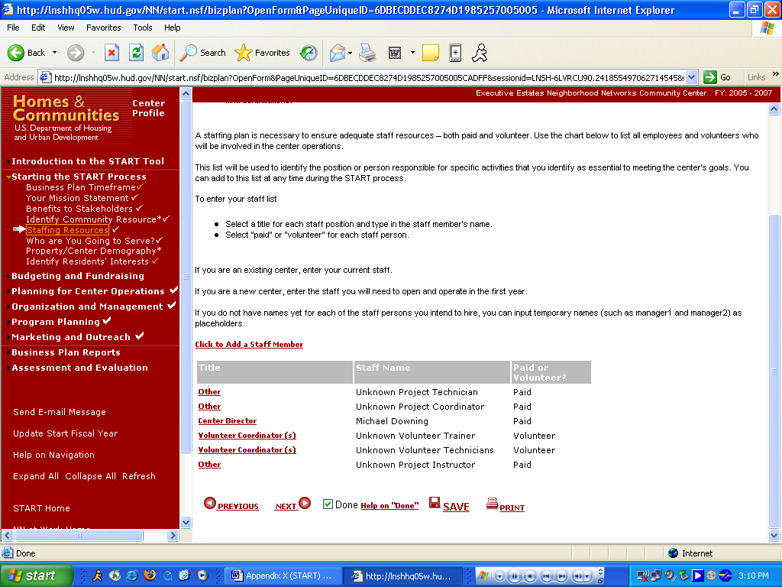Click the 'Click to Add a Staff Member' link
The height and width of the screenshot is (587, 782).
(x=249, y=345)
